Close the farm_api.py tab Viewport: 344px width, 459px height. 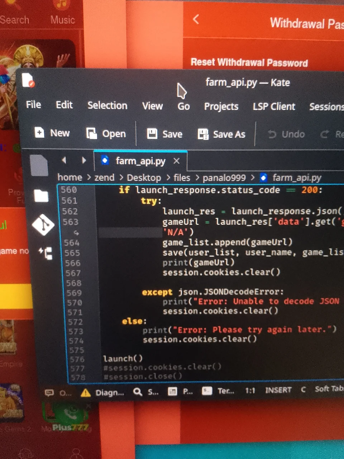176,161
